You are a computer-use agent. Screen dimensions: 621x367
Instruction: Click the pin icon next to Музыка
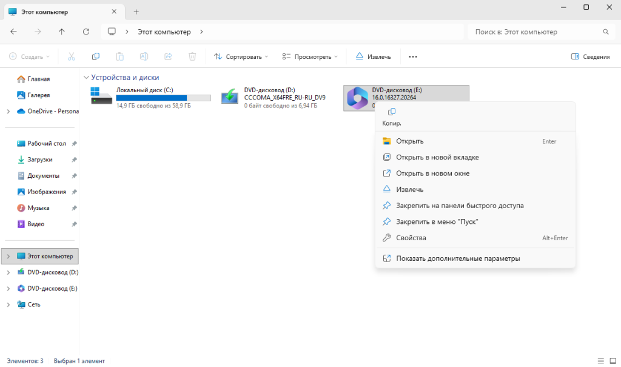74,208
